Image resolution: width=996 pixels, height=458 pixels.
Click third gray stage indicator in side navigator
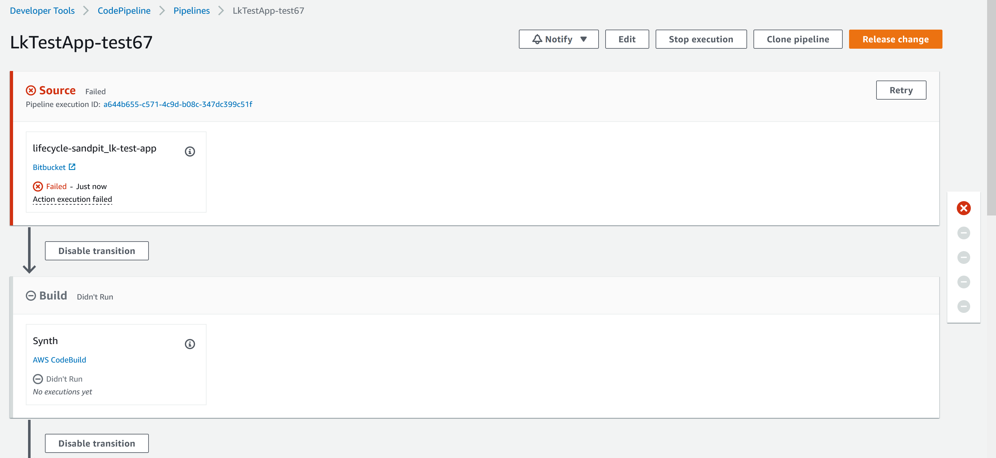963,257
